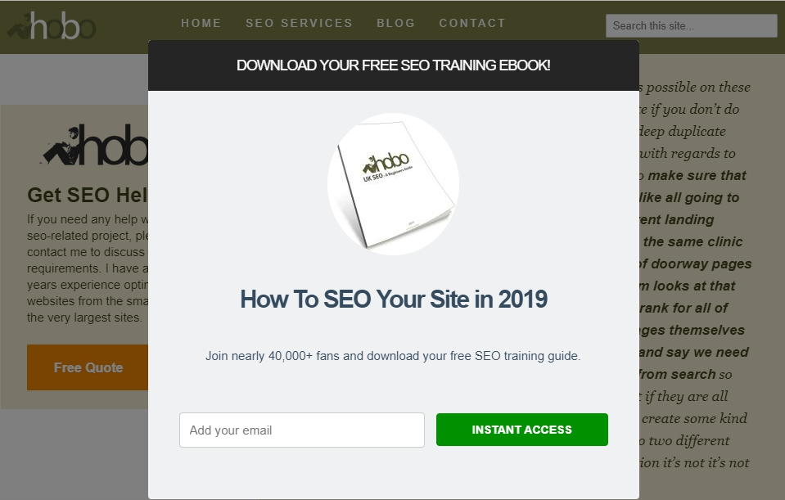Click the sidebar SEO help description paragraph
This screenshot has height=500, width=785.
click(x=88, y=268)
